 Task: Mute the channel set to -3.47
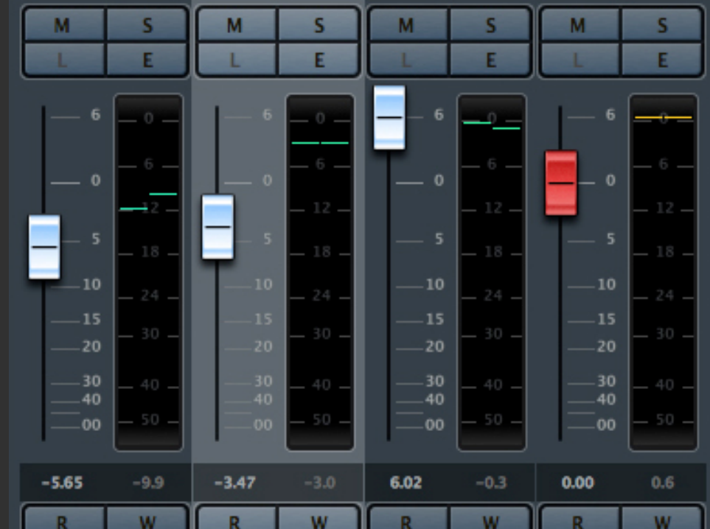pyautogui.click(x=234, y=26)
